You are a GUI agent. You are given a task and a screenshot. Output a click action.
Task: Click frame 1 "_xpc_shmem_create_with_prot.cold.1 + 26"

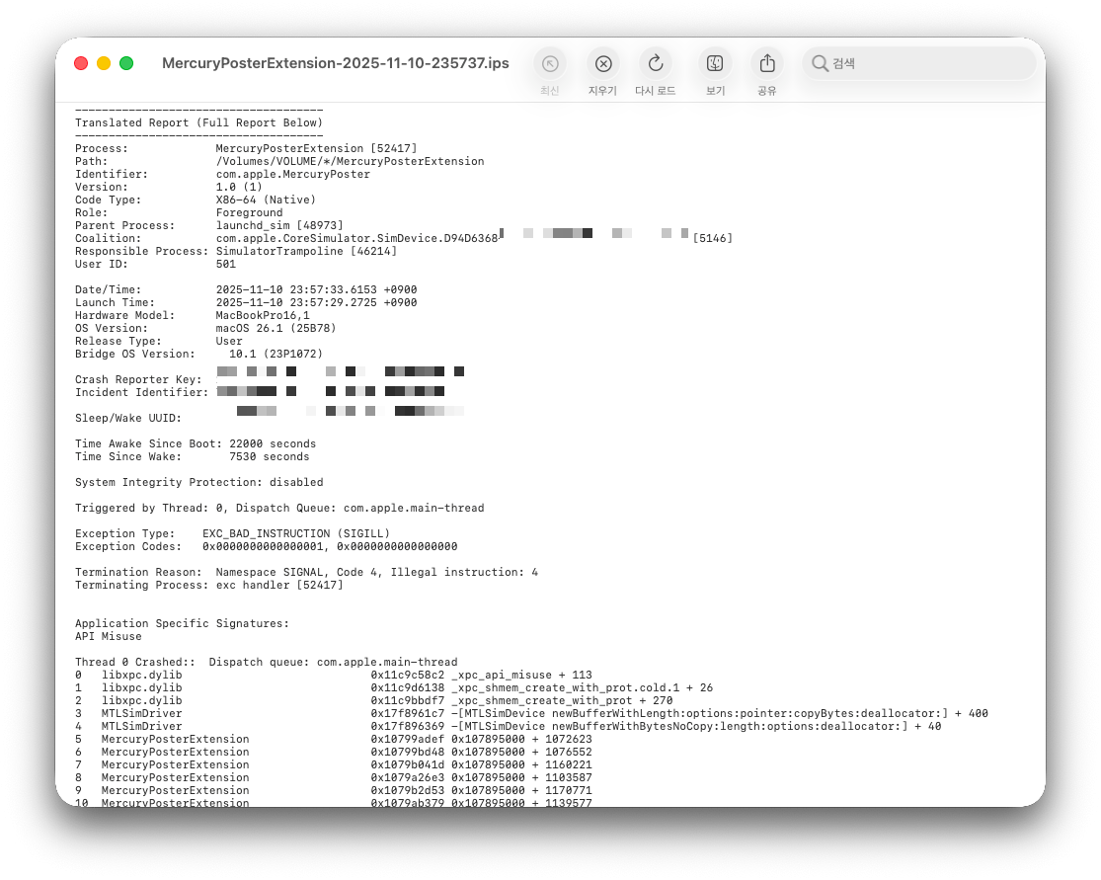click(x=582, y=687)
